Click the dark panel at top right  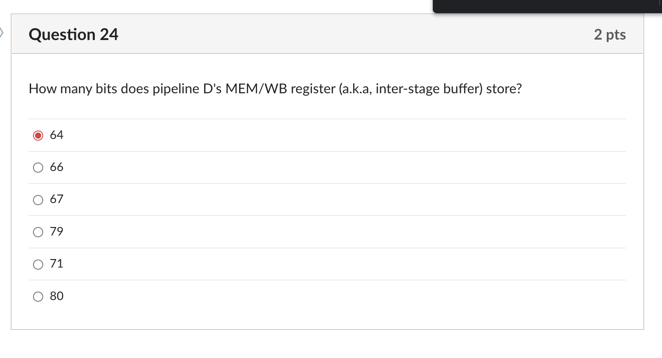click(547, 7)
